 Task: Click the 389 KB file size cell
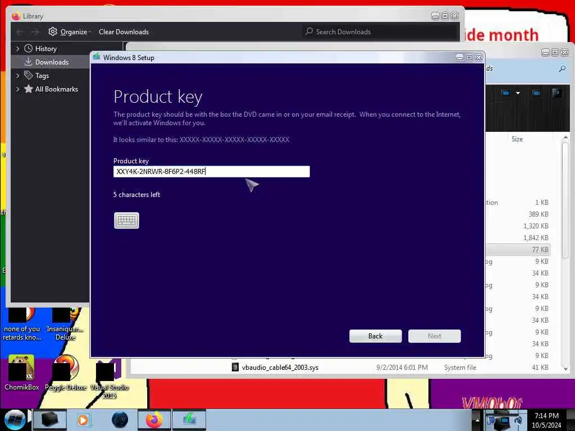coord(539,214)
